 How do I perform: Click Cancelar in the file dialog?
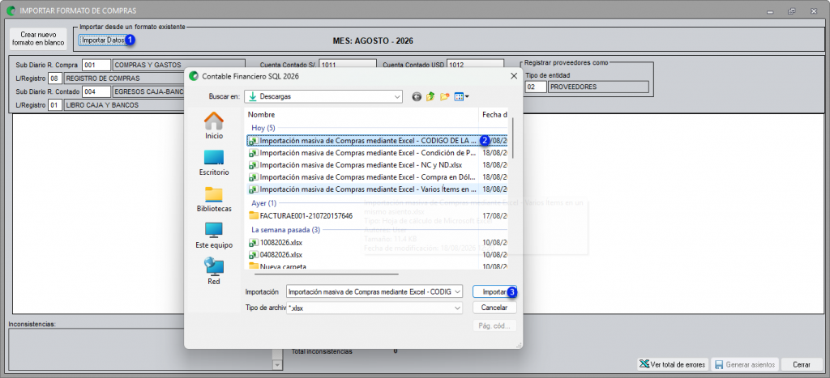(x=494, y=308)
